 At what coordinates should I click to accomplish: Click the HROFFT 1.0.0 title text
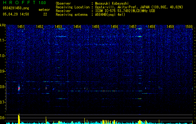coord(24,2)
